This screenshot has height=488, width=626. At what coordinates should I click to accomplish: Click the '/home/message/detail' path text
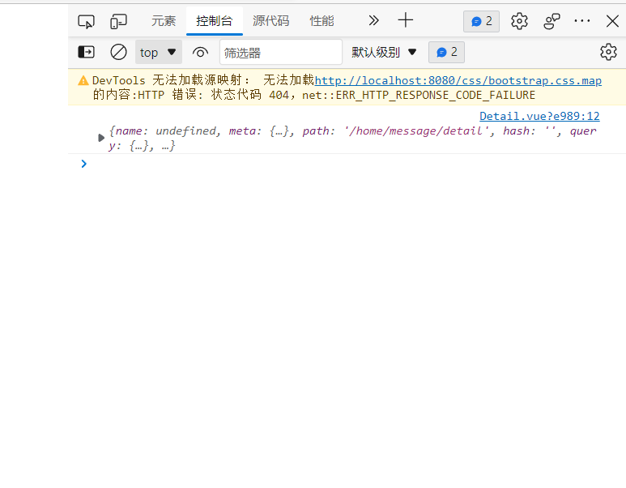point(417,131)
